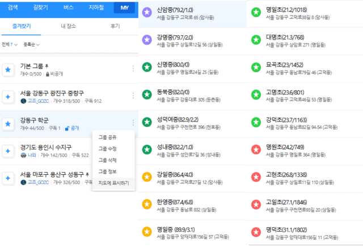Click the 공개 lock status of 강동구 학군

[72, 128]
